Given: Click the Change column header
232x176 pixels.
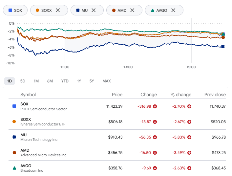Looking at the screenshot, I should [149, 95].
